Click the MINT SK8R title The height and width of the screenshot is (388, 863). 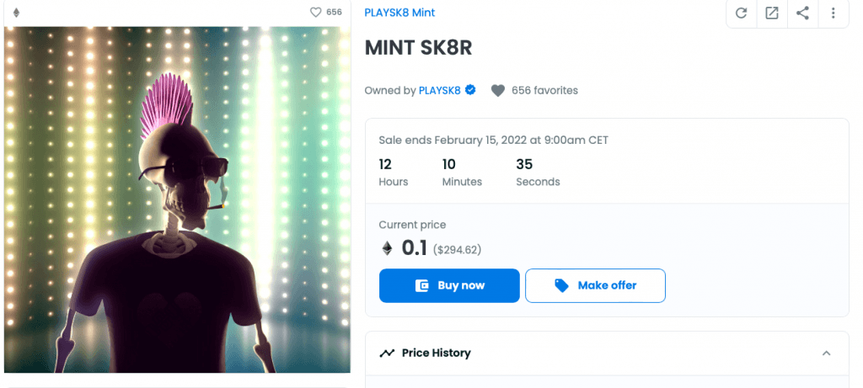tap(418, 47)
